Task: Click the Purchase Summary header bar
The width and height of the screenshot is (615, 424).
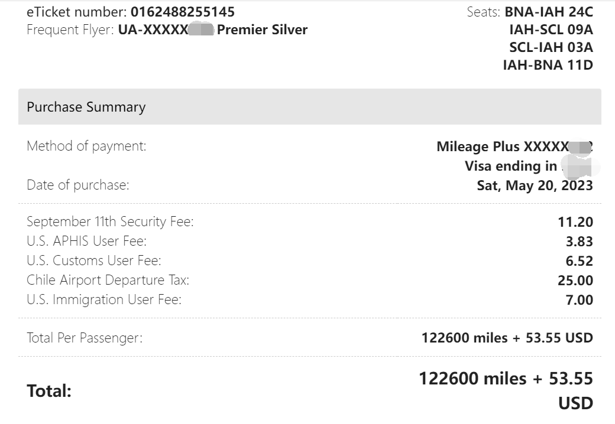Action: click(309, 107)
